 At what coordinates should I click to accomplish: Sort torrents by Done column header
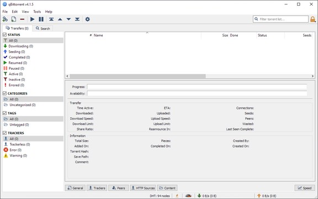pyautogui.click(x=242, y=35)
